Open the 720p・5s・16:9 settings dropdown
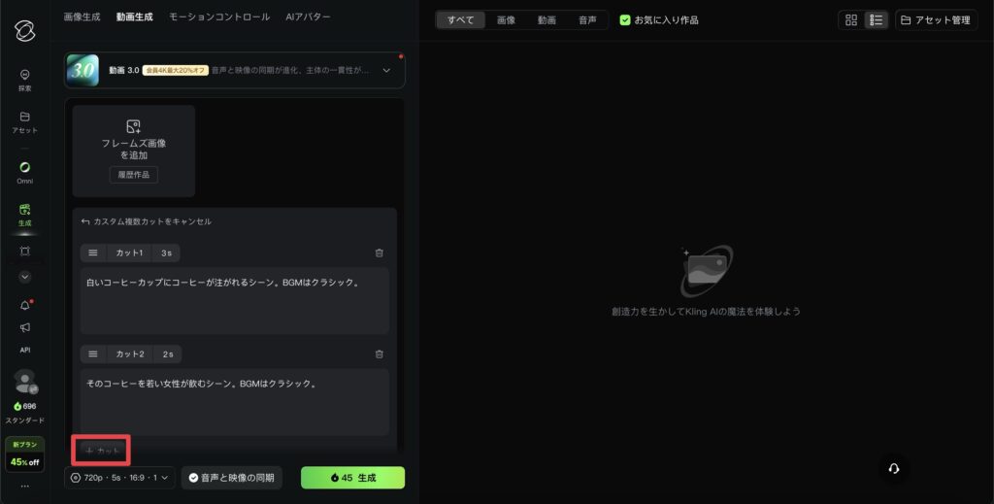 (x=120, y=478)
